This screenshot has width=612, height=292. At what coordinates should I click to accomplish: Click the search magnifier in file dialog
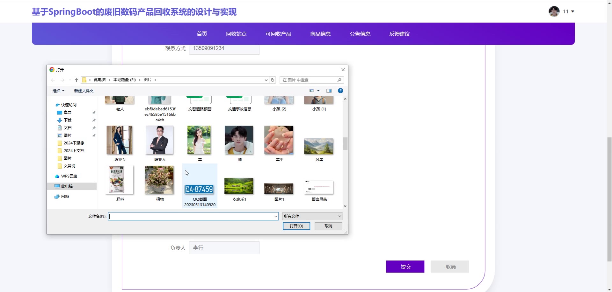(x=339, y=80)
